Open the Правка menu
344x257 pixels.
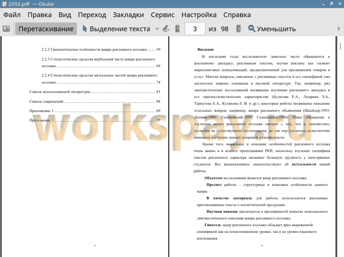(x=40, y=15)
